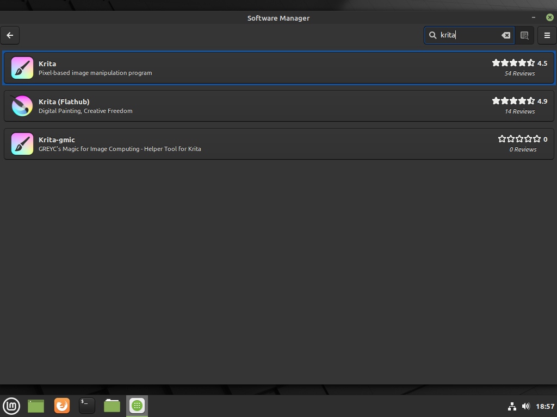Viewport: 557px width, 417px height.
Task: Open the volume tray icon
Action: pos(526,406)
